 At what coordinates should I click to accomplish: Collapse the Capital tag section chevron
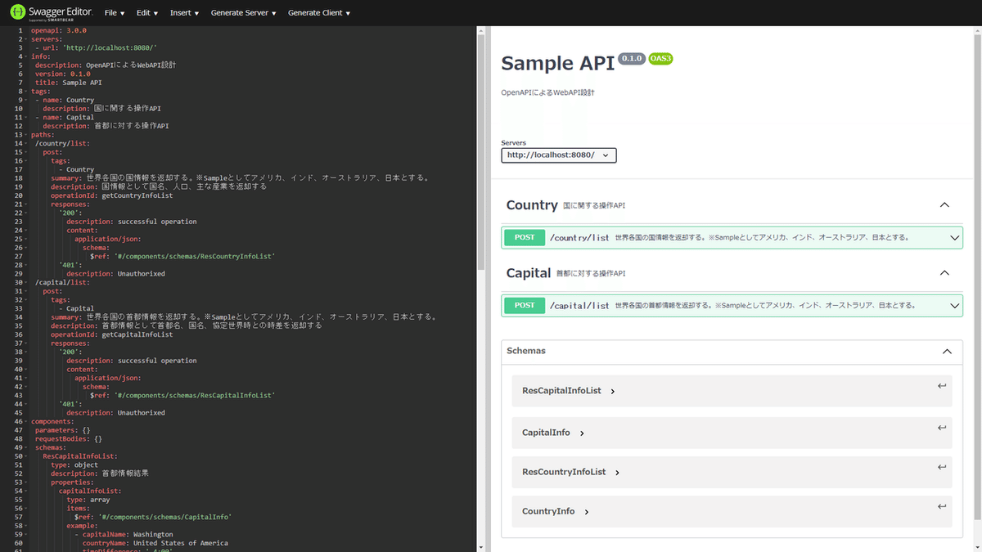(x=944, y=273)
